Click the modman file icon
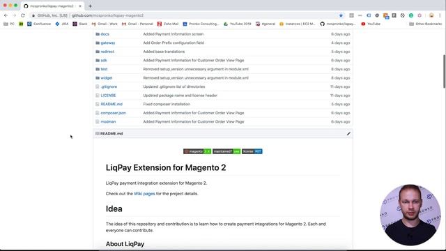Viewport: 446px width, 251px height. point(98,122)
